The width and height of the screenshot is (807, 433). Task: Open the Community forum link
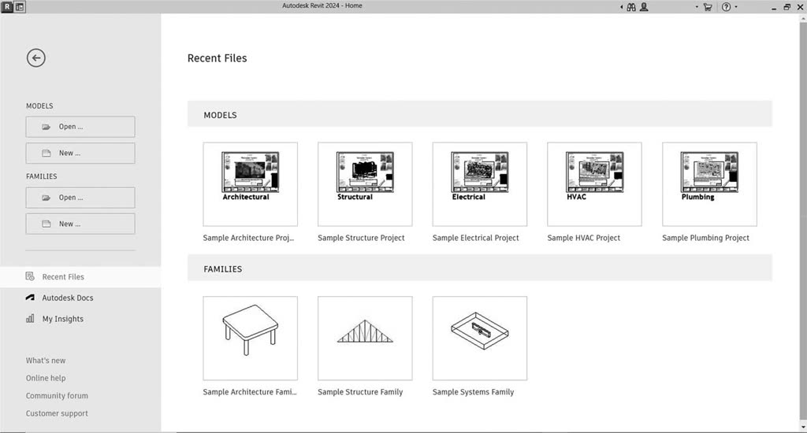tap(57, 395)
